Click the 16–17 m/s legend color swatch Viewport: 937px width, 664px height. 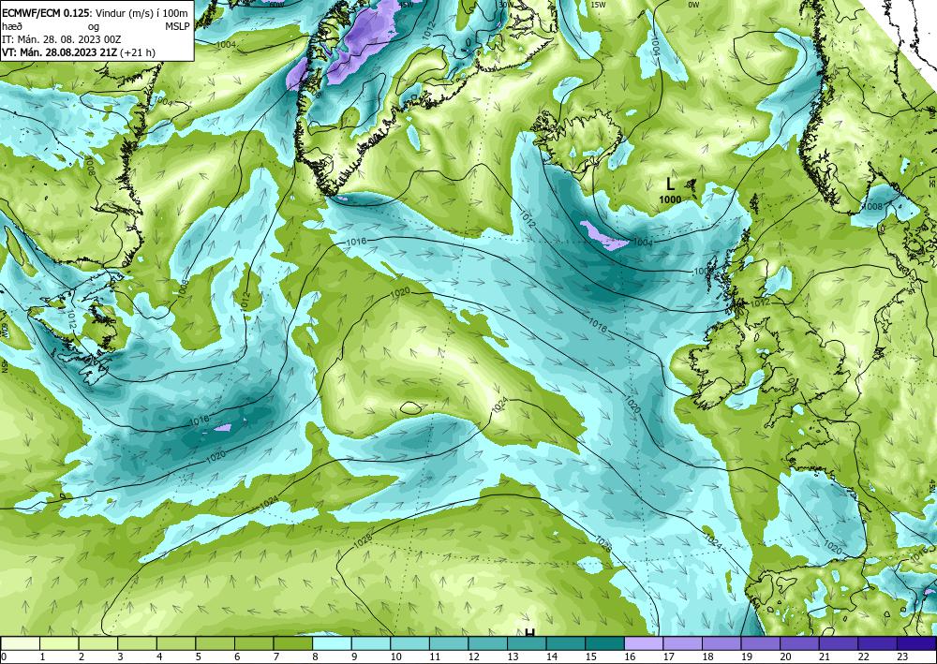pyautogui.click(x=645, y=643)
